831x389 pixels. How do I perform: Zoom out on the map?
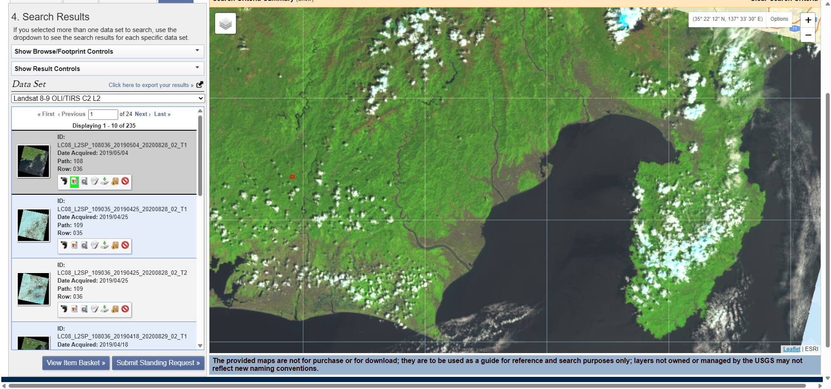pyautogui.click(x=808, y=35)
